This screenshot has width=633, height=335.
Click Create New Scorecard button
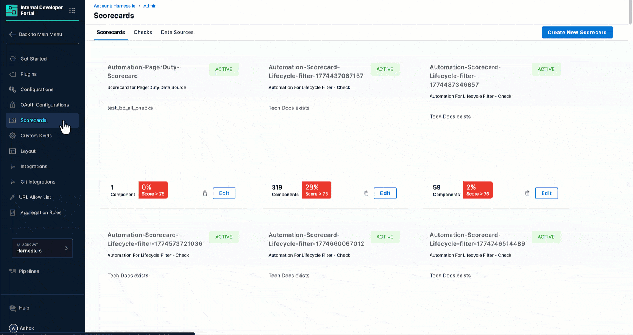tap(577, 33)
